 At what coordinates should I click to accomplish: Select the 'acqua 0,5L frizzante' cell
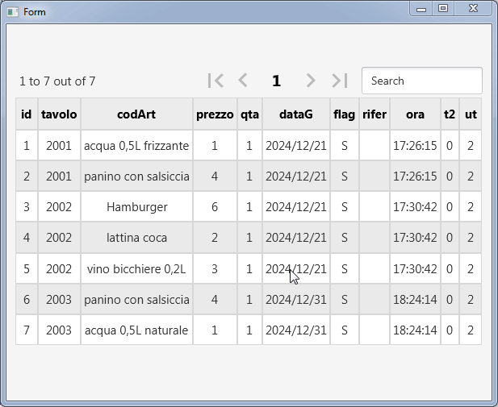pyautogui.click(x=136, y=146)
